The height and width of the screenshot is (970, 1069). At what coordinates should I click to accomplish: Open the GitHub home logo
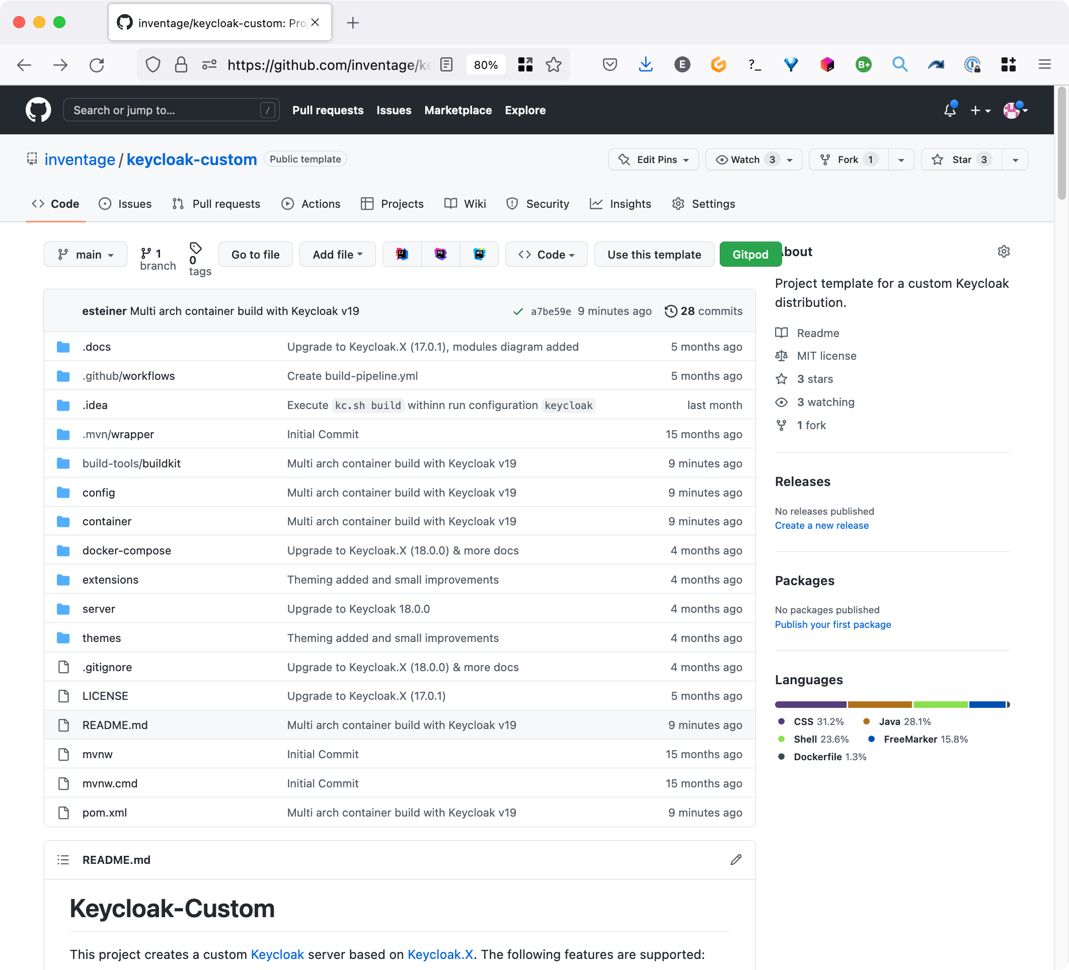(38, 110)
